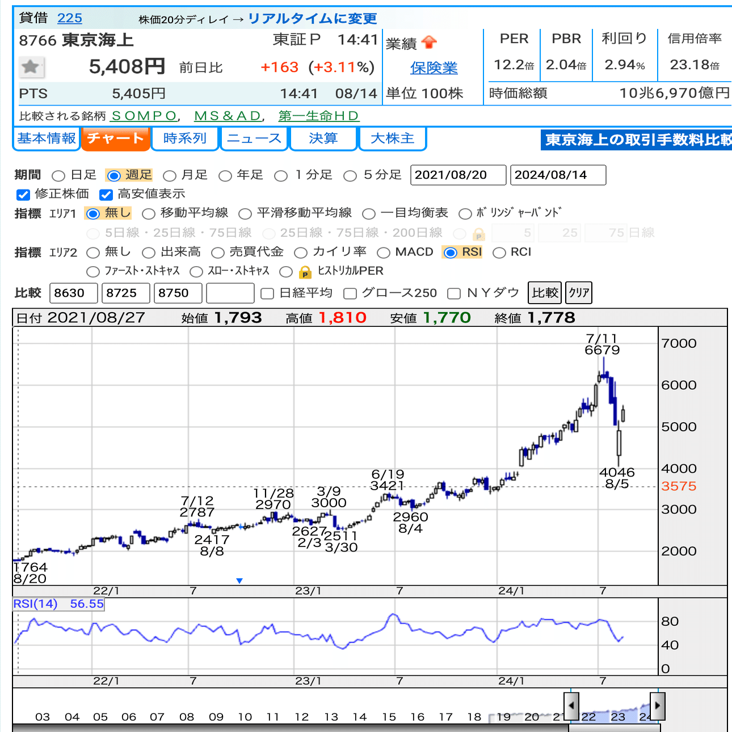Open the 第一生命HD comparison link

tap(319, 116)
